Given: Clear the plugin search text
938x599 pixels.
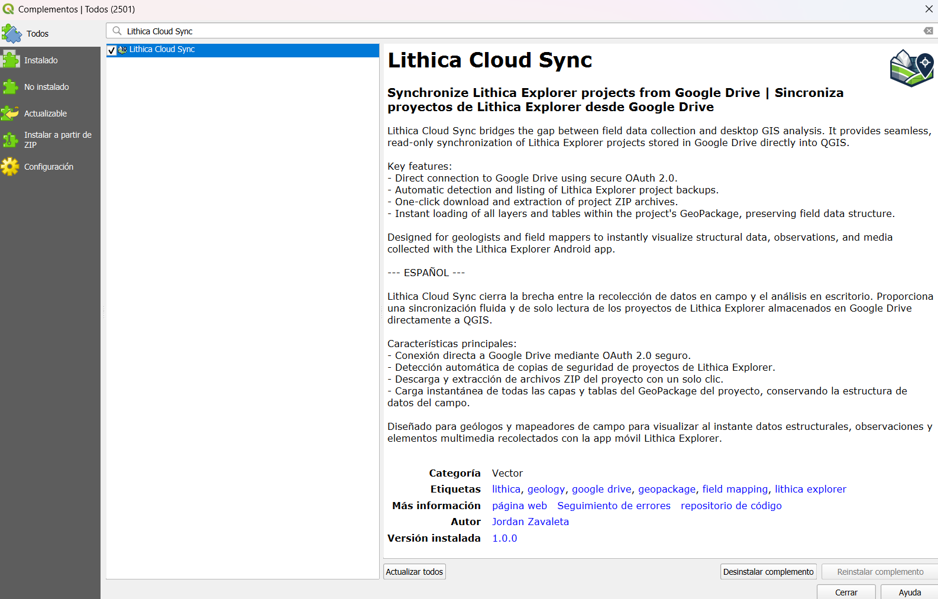Looking at the screenshot, I should 929,31.
